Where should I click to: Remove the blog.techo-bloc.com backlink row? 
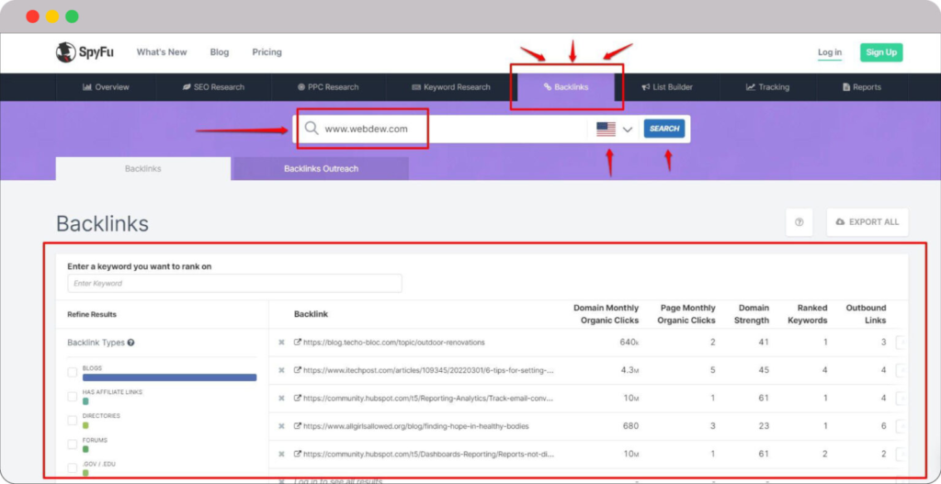click(x=281, y=343)
